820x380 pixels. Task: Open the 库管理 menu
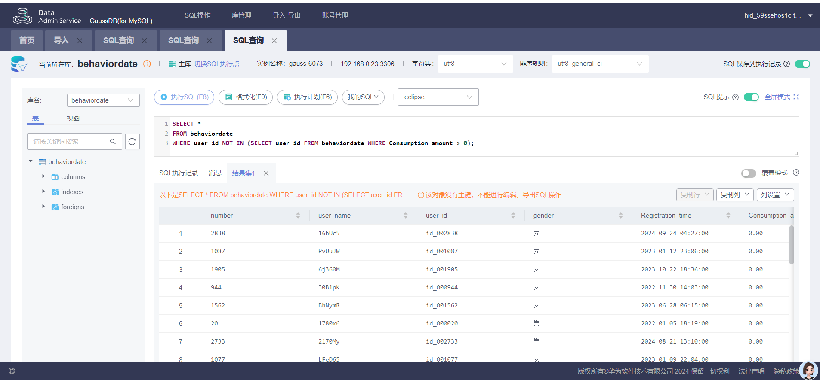point(241,15)
